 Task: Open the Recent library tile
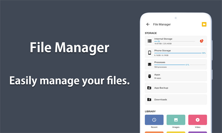(154, 120)
